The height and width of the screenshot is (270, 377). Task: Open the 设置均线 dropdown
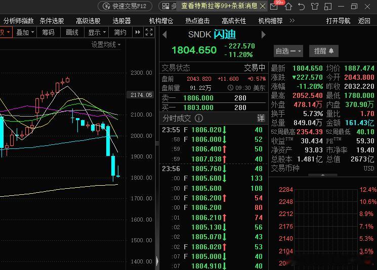(106, 44)
